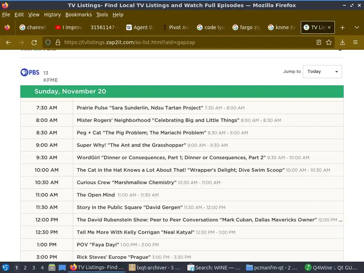The height and width of the screenshot is (273, 364).
Task: Open The Open Mind listing
Action: 96,195
